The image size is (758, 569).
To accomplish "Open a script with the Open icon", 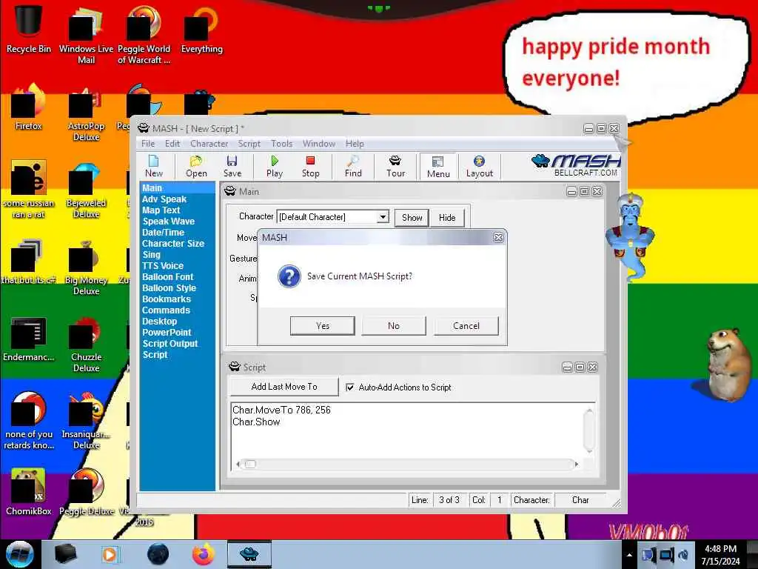I will click(196, 167).
